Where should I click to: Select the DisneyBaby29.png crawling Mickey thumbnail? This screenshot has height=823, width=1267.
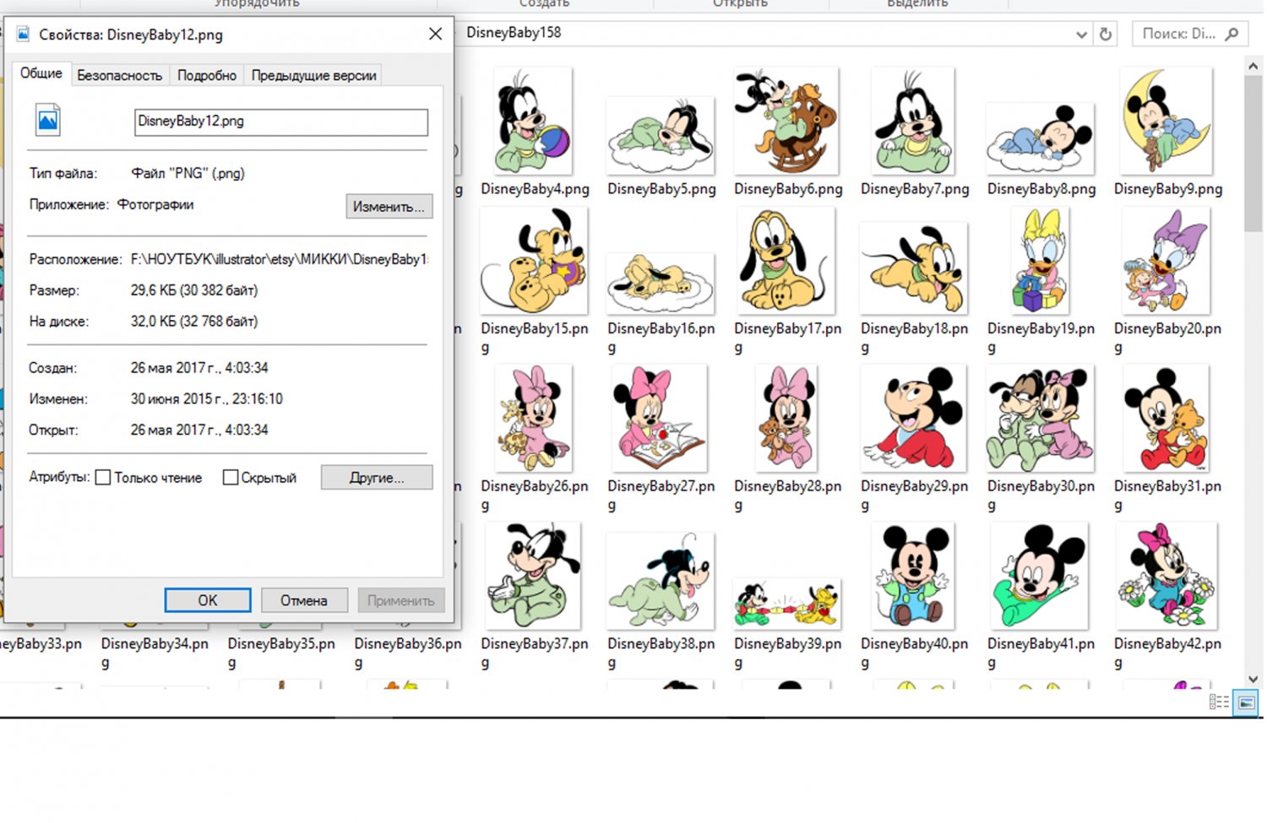[914, 419]
